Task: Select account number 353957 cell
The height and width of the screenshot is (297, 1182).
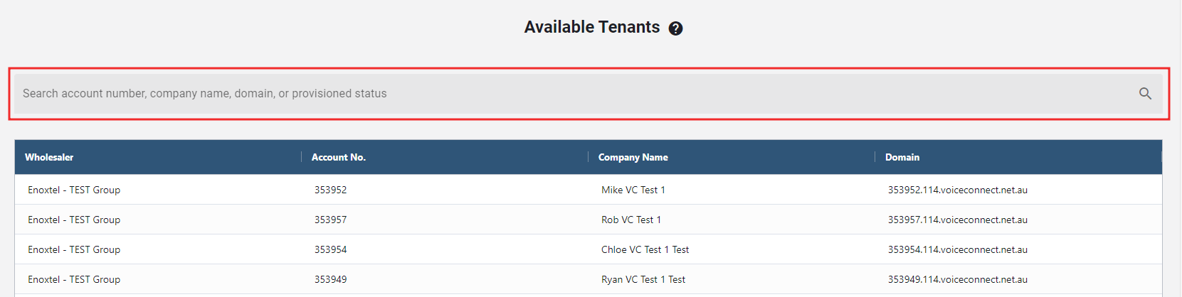Action: [331, 220]
